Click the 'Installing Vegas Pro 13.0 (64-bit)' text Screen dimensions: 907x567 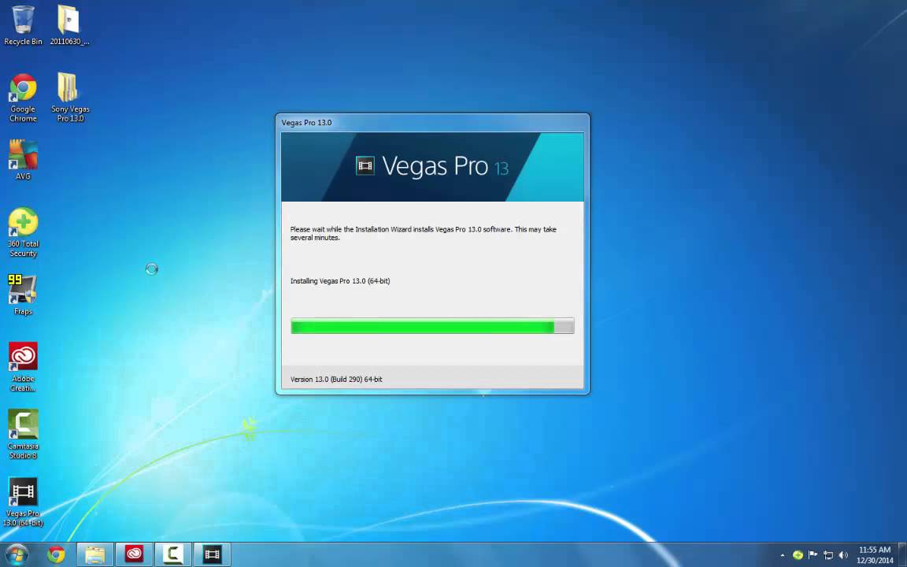click(340, 281)
